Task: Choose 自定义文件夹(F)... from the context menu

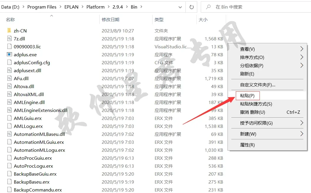Action: (x=267, y=85)
